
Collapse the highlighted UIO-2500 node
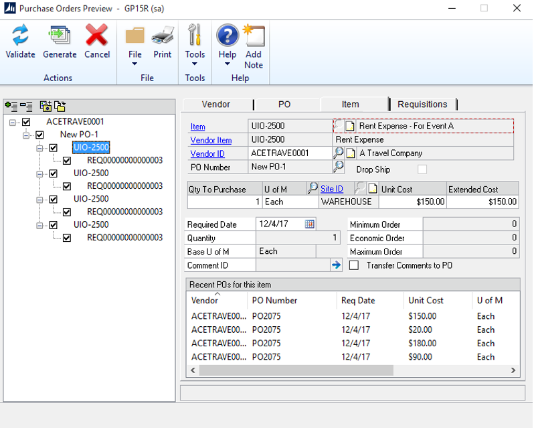40,148
